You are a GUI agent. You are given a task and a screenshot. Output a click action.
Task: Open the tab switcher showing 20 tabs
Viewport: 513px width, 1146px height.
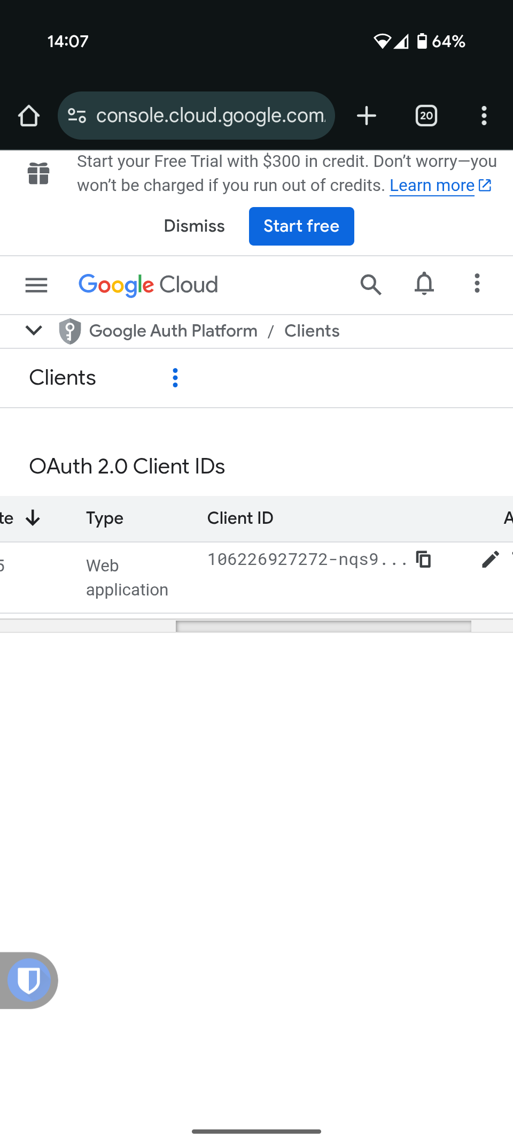pos(426,116)
